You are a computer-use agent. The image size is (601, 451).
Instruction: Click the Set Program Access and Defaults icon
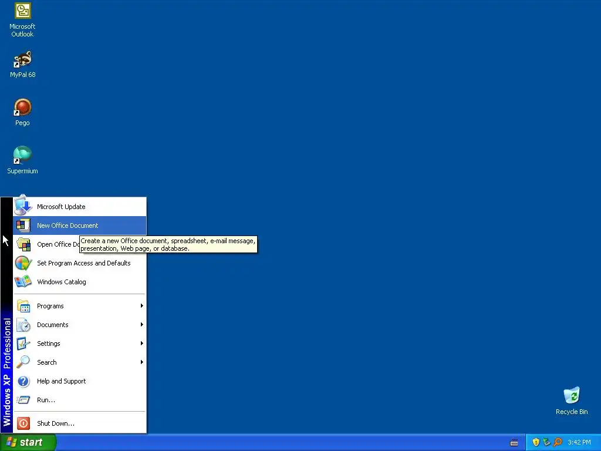(x=23, y=263)
